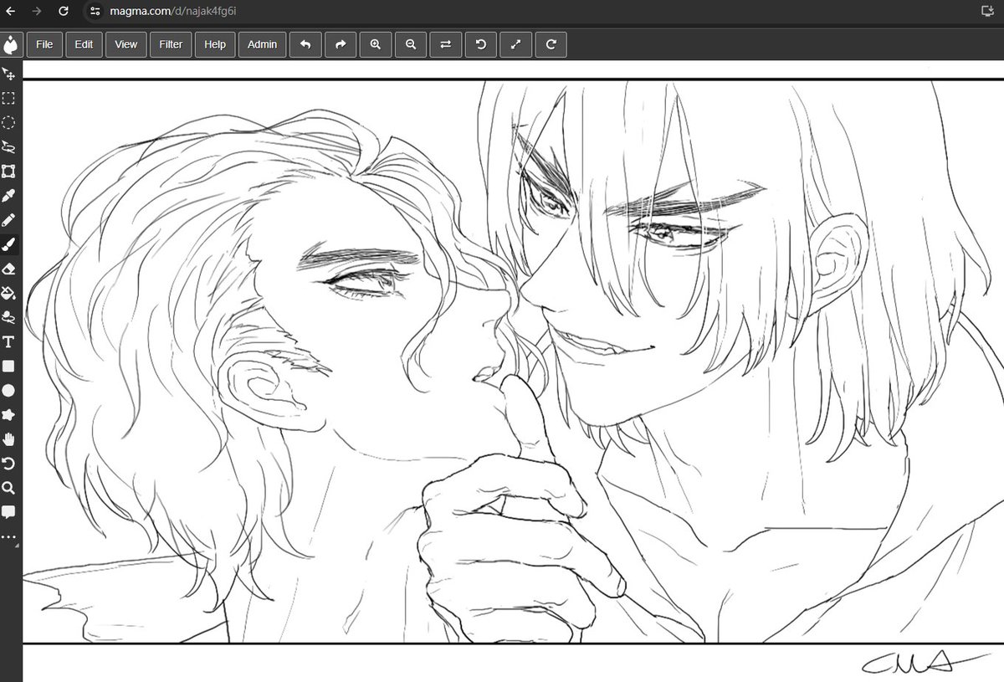Select the Rectangle shape tool
This screenshot has height=682, width=1004.
(x=8, y=366)
